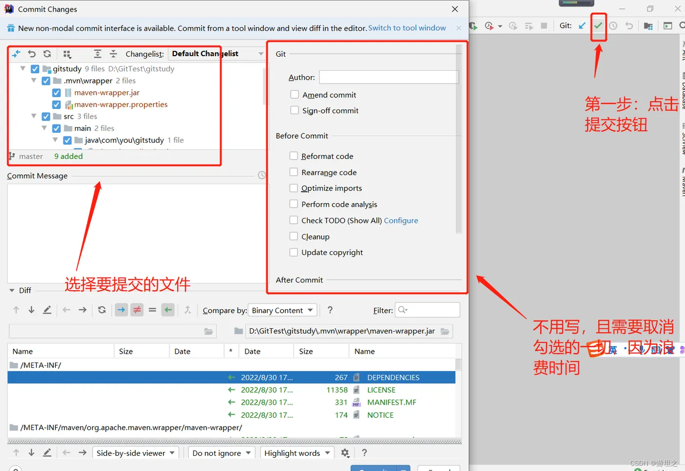Image resolution: width=685 pixels, height=471 pixels.
Task: Open Group By icon in changes toolbar
Action: [68, 54]
